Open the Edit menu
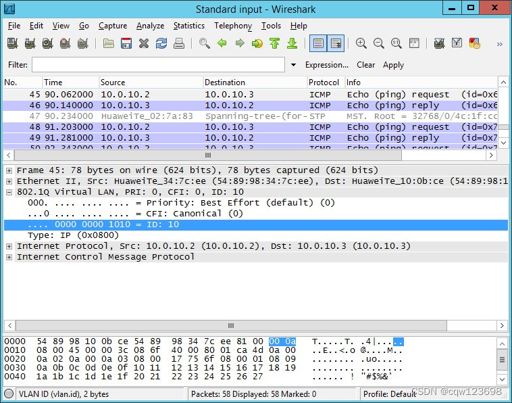The image size is (512, 403). [36, 26]
